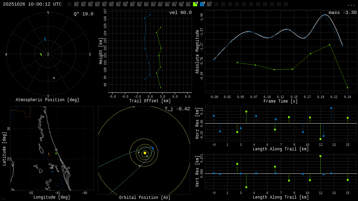Click the blue station cross on the map
Viewport: 358px width, 201px height.
click(x=52, y=171)
